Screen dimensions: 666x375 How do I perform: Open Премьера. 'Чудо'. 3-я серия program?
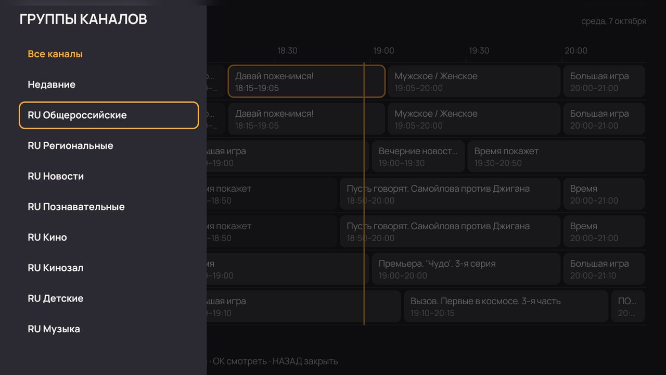click(466, 269)
